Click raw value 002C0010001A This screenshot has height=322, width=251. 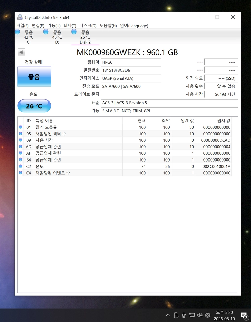[x=216, y=166]
